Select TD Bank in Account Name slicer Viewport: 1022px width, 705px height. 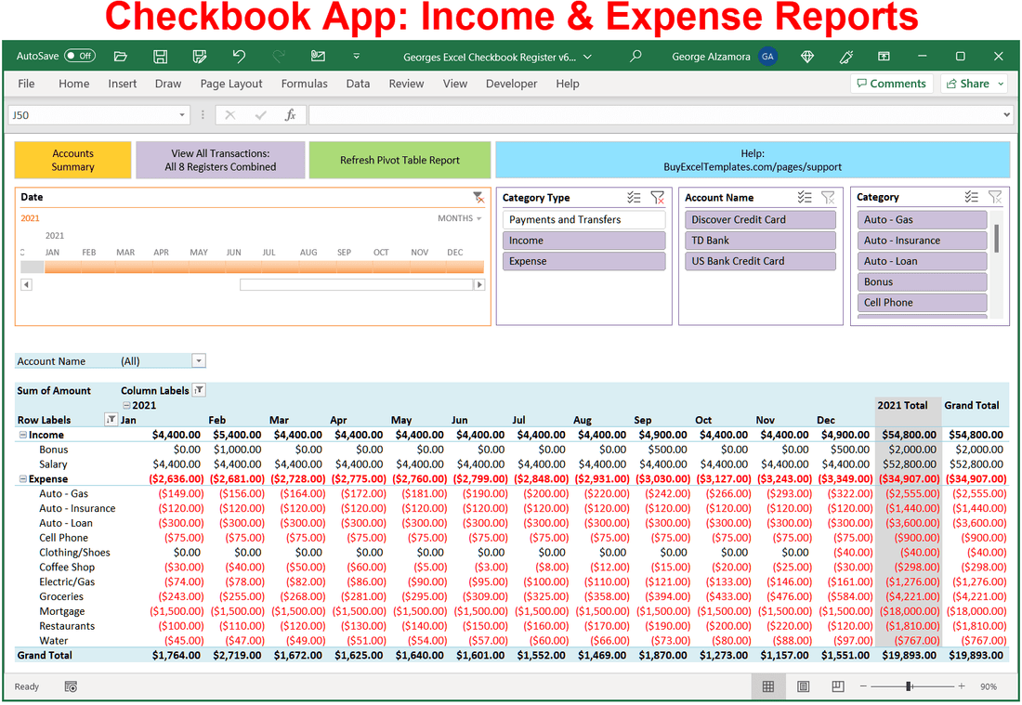pos(759,240)
